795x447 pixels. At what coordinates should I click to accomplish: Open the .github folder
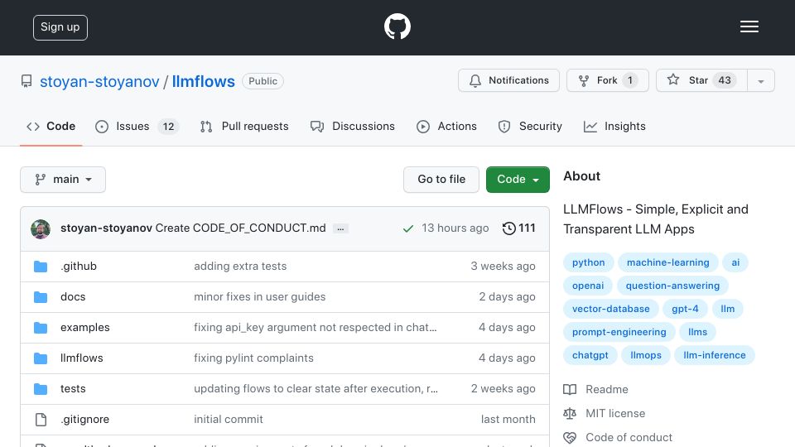tap(79, 266)
